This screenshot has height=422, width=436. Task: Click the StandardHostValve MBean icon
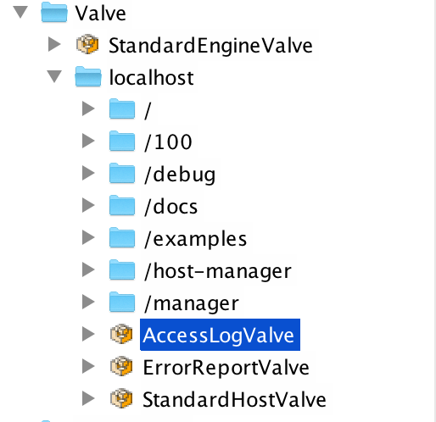click(121, 398)
